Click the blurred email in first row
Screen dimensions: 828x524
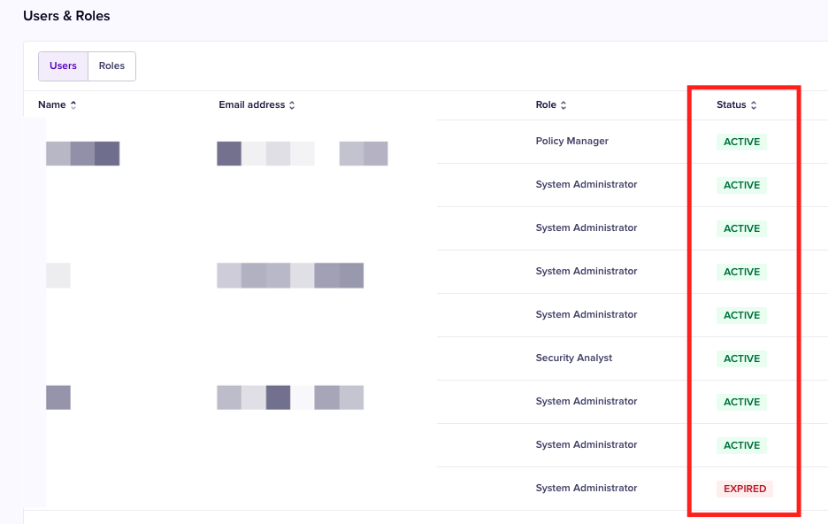tap(302, 154)
